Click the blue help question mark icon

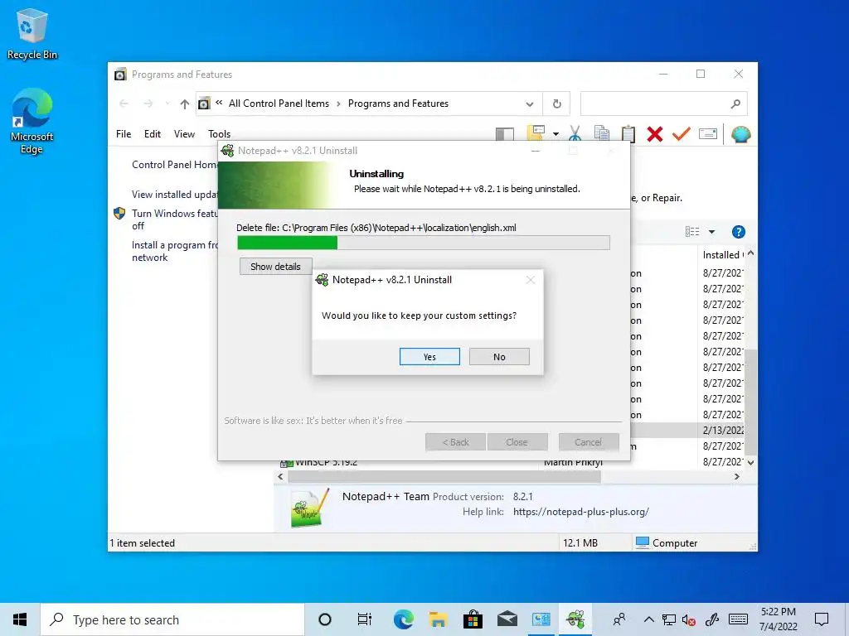(738, 232)
